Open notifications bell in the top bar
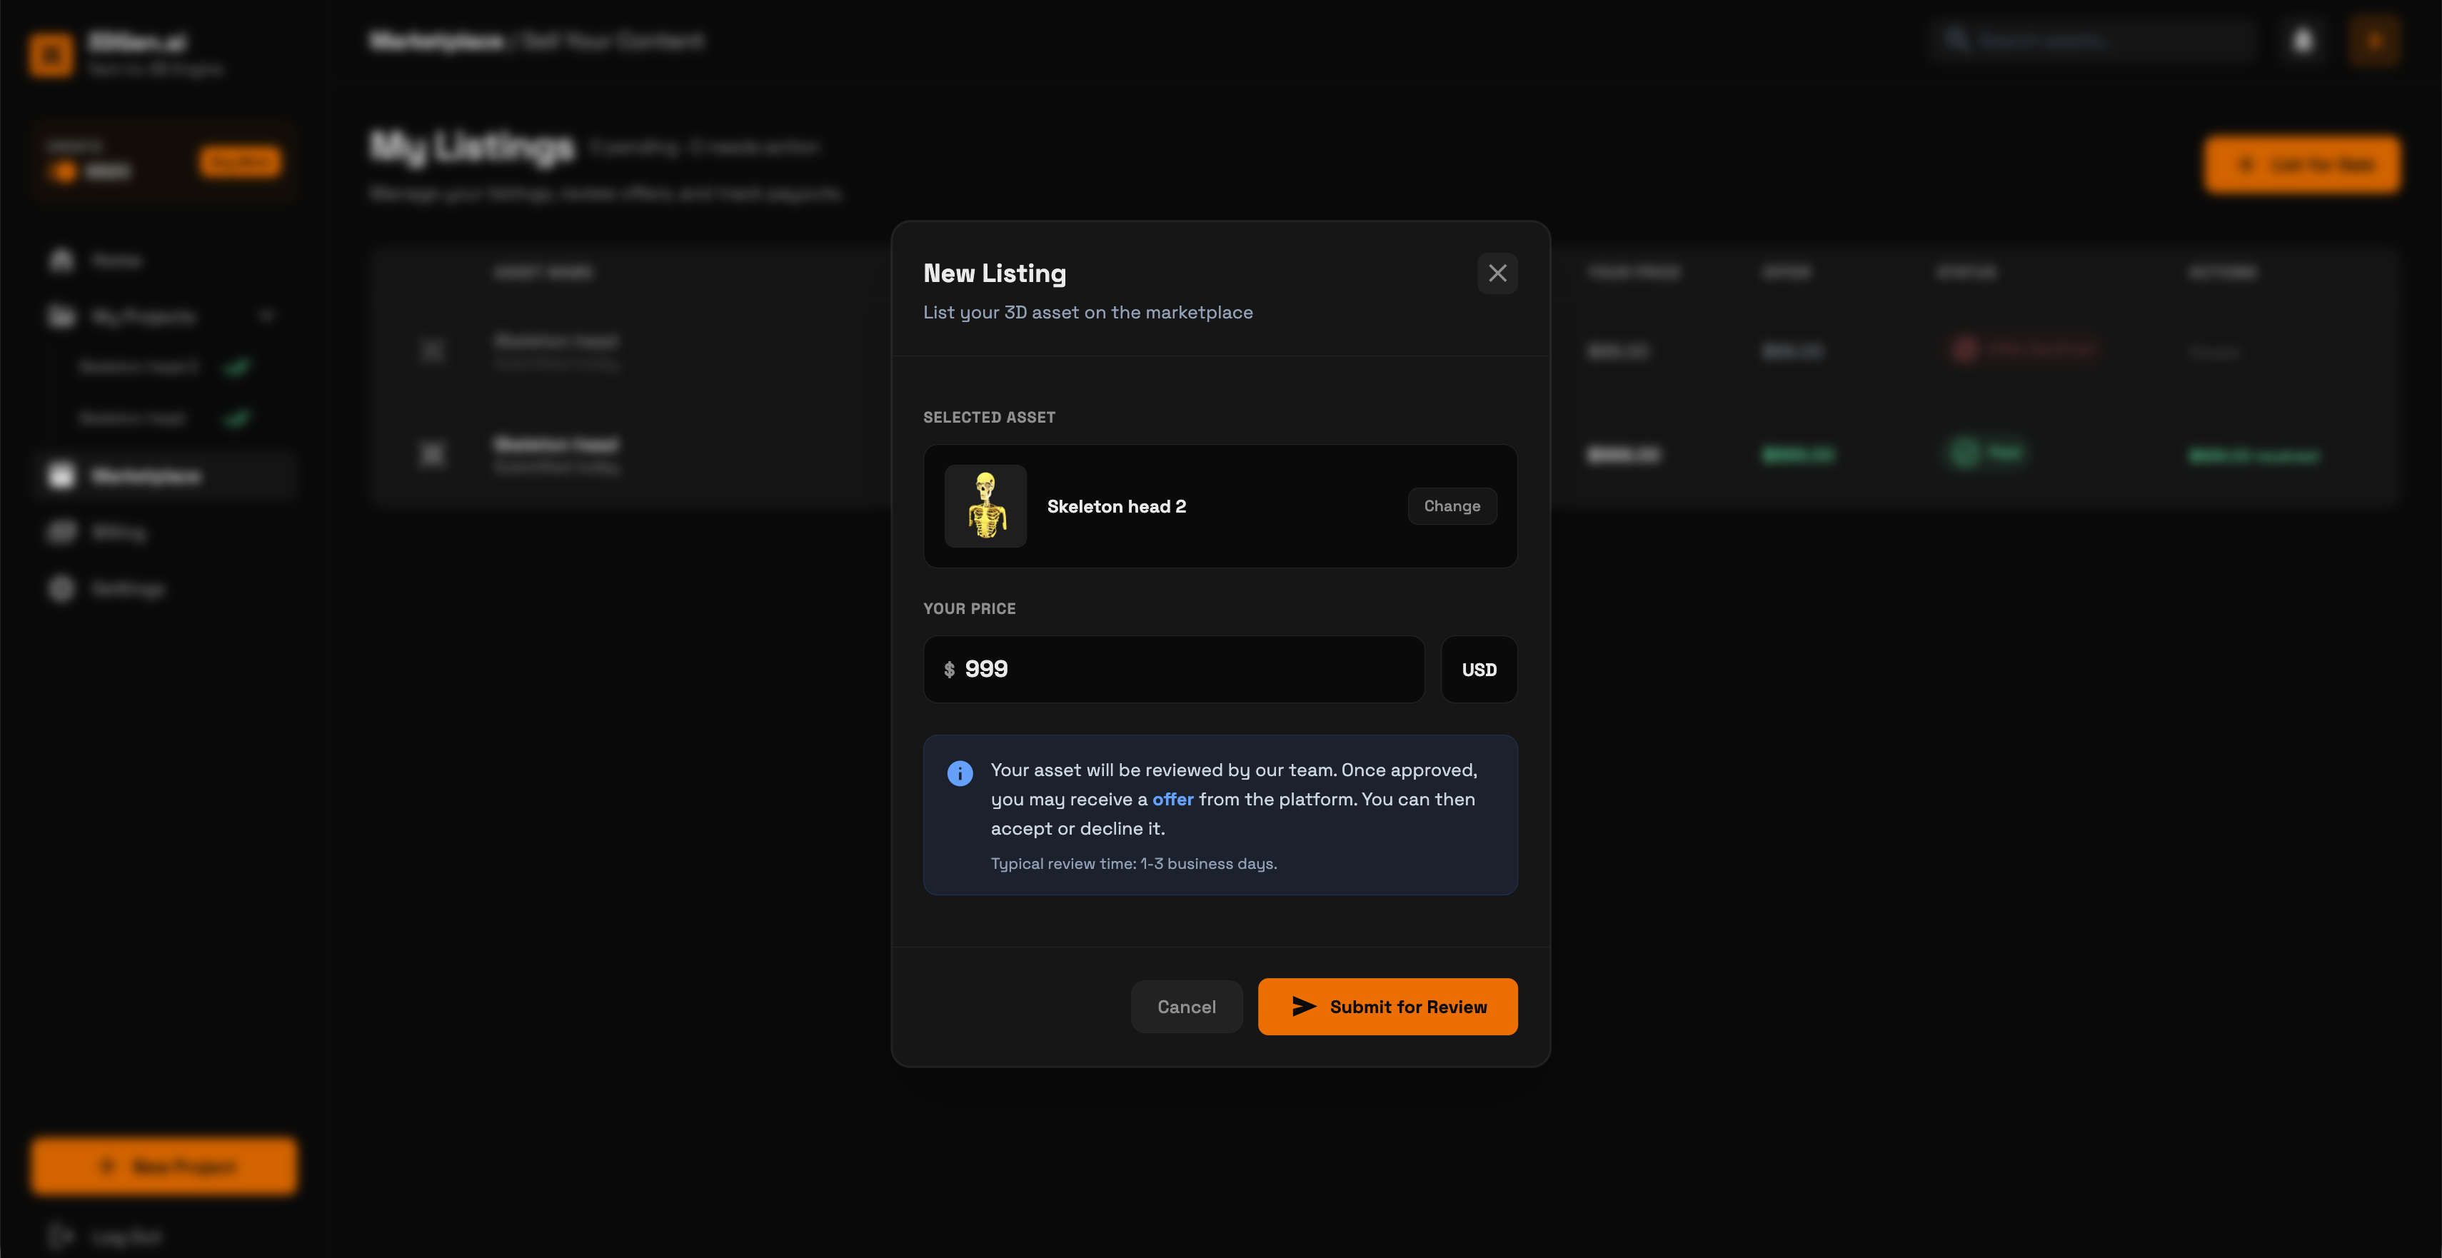This screenshot has height=1258, width=2442. 2303,41
